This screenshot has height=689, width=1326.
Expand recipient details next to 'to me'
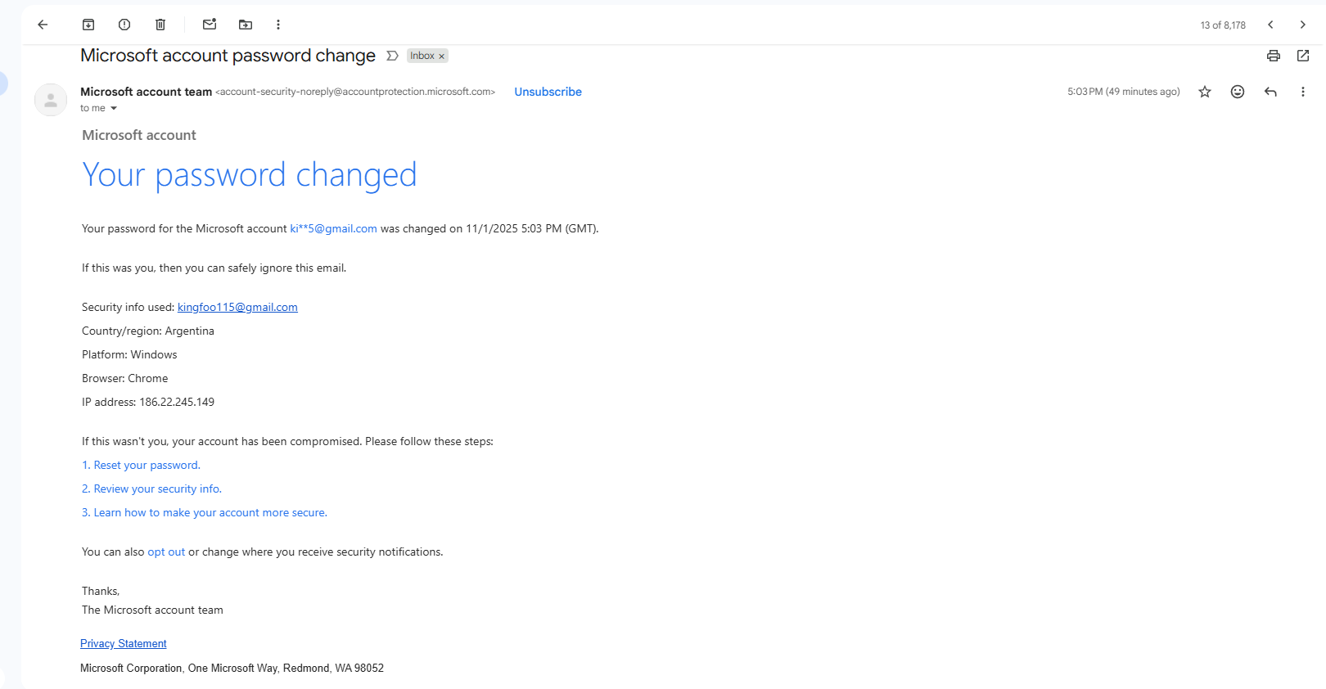click(x=114, y=108)
